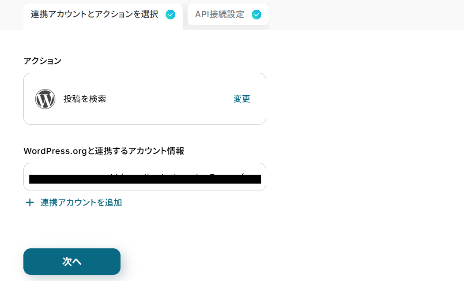Viewport: 464px width, 281px height.
Task: Click checkmark icon beside 連携アカウントとアクションを選択
Action: (x=170, y=15)
